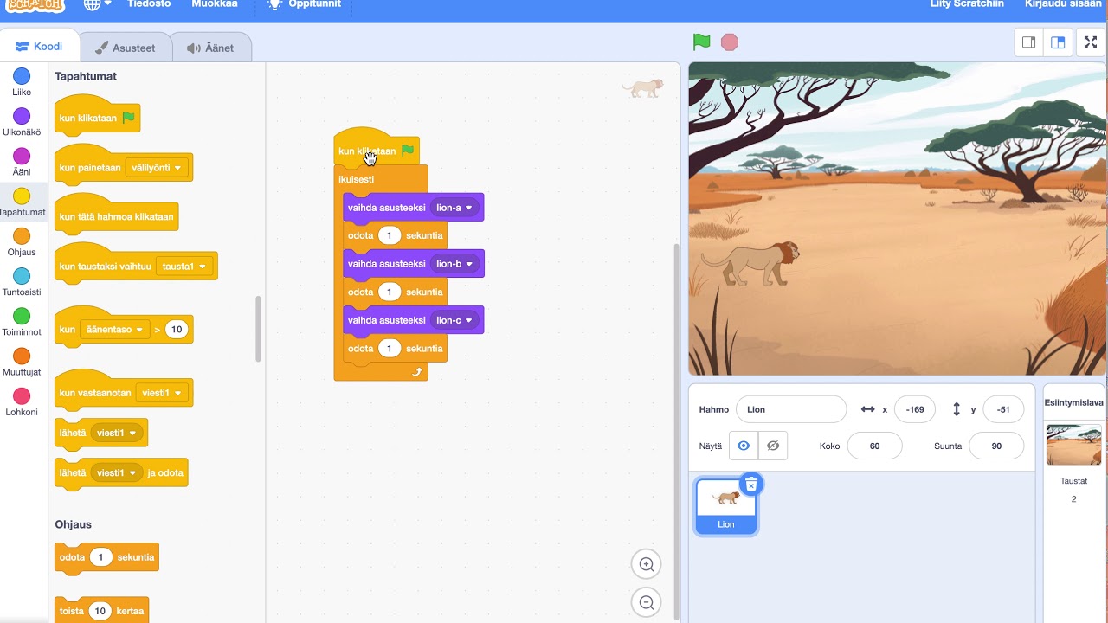Screen dimensions: 1108x623
Task: Click the y position field
Action: point(1003,409)
